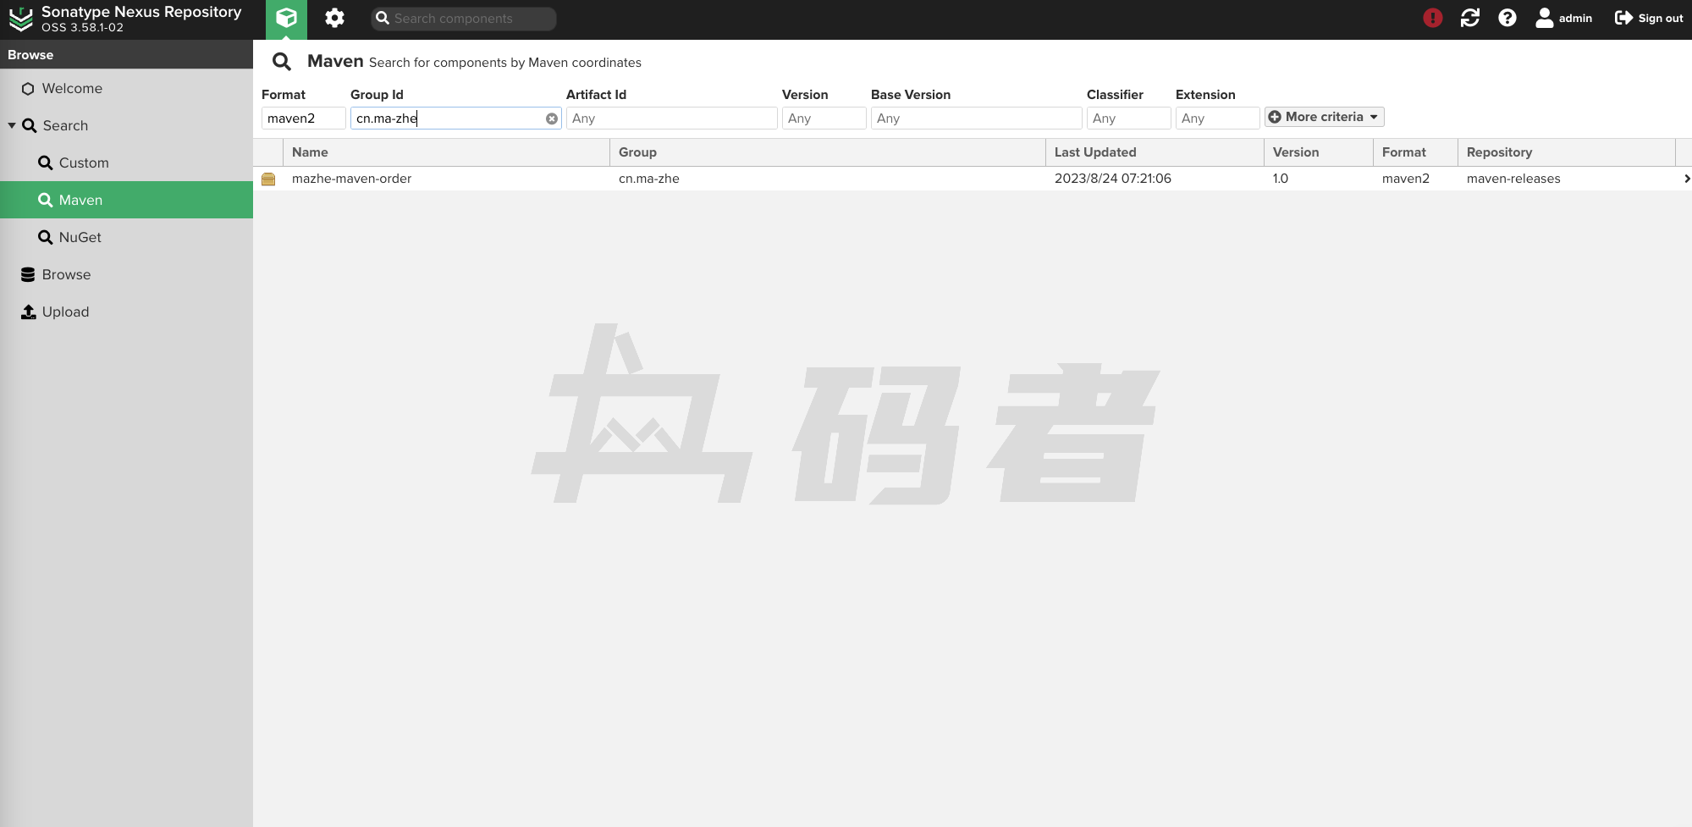The image size is (1692, 827).
Task: Click the Sign out button
Action: coord(1649,18)
